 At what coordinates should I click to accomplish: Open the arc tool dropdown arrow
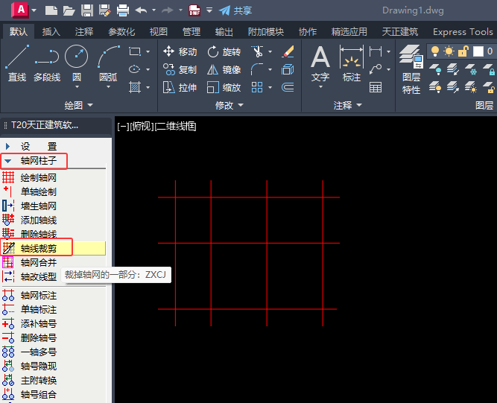[x=108, y=87]
